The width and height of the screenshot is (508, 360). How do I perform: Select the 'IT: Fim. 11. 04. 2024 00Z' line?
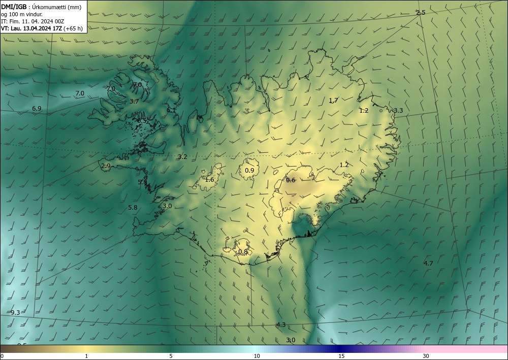tap(33, 21)
